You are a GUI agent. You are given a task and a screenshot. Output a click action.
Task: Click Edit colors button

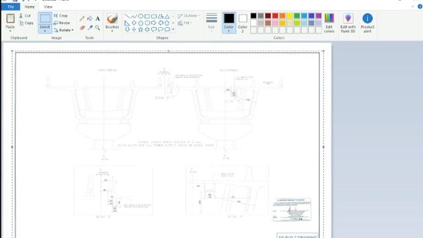pyautogui.click(x=329, y=22)
